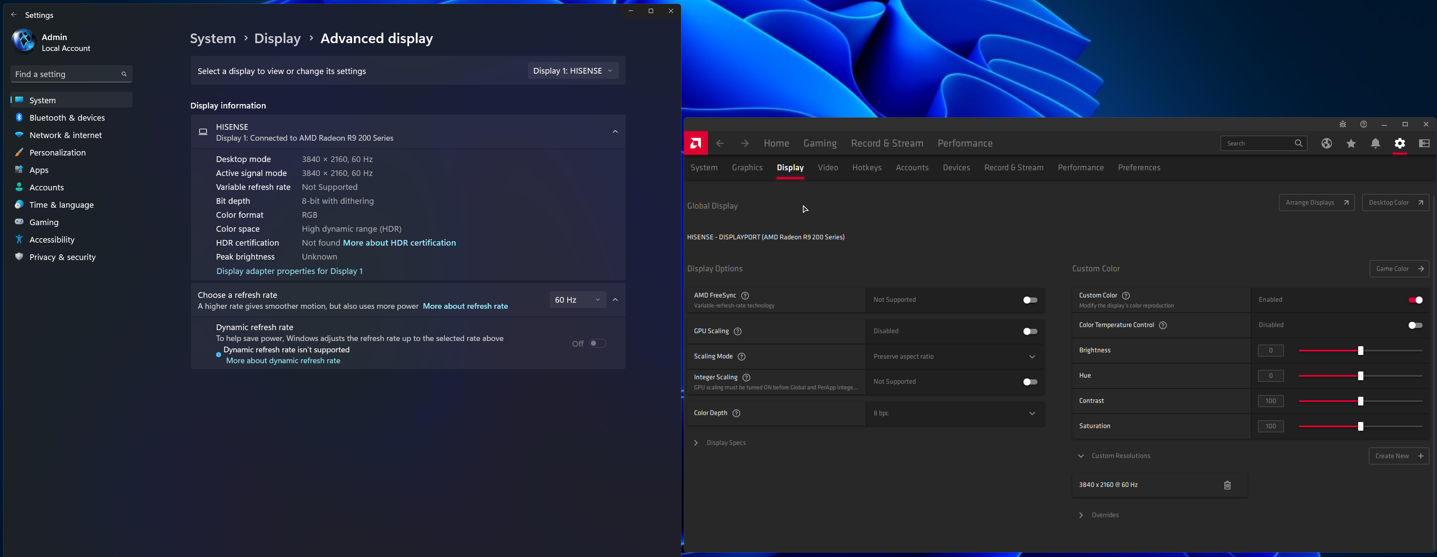Viewport: 1437px width, 557px height.
Task: Click the AMD logo home icon
Action: click(x=696, y=143)
